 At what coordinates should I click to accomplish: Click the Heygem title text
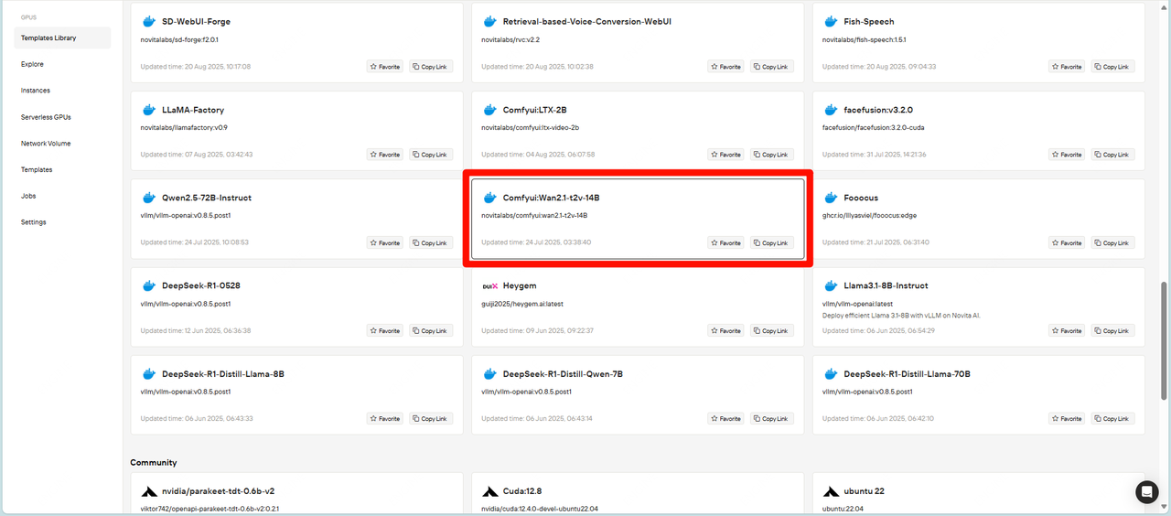pyautogui.click(x=520, y=285)
